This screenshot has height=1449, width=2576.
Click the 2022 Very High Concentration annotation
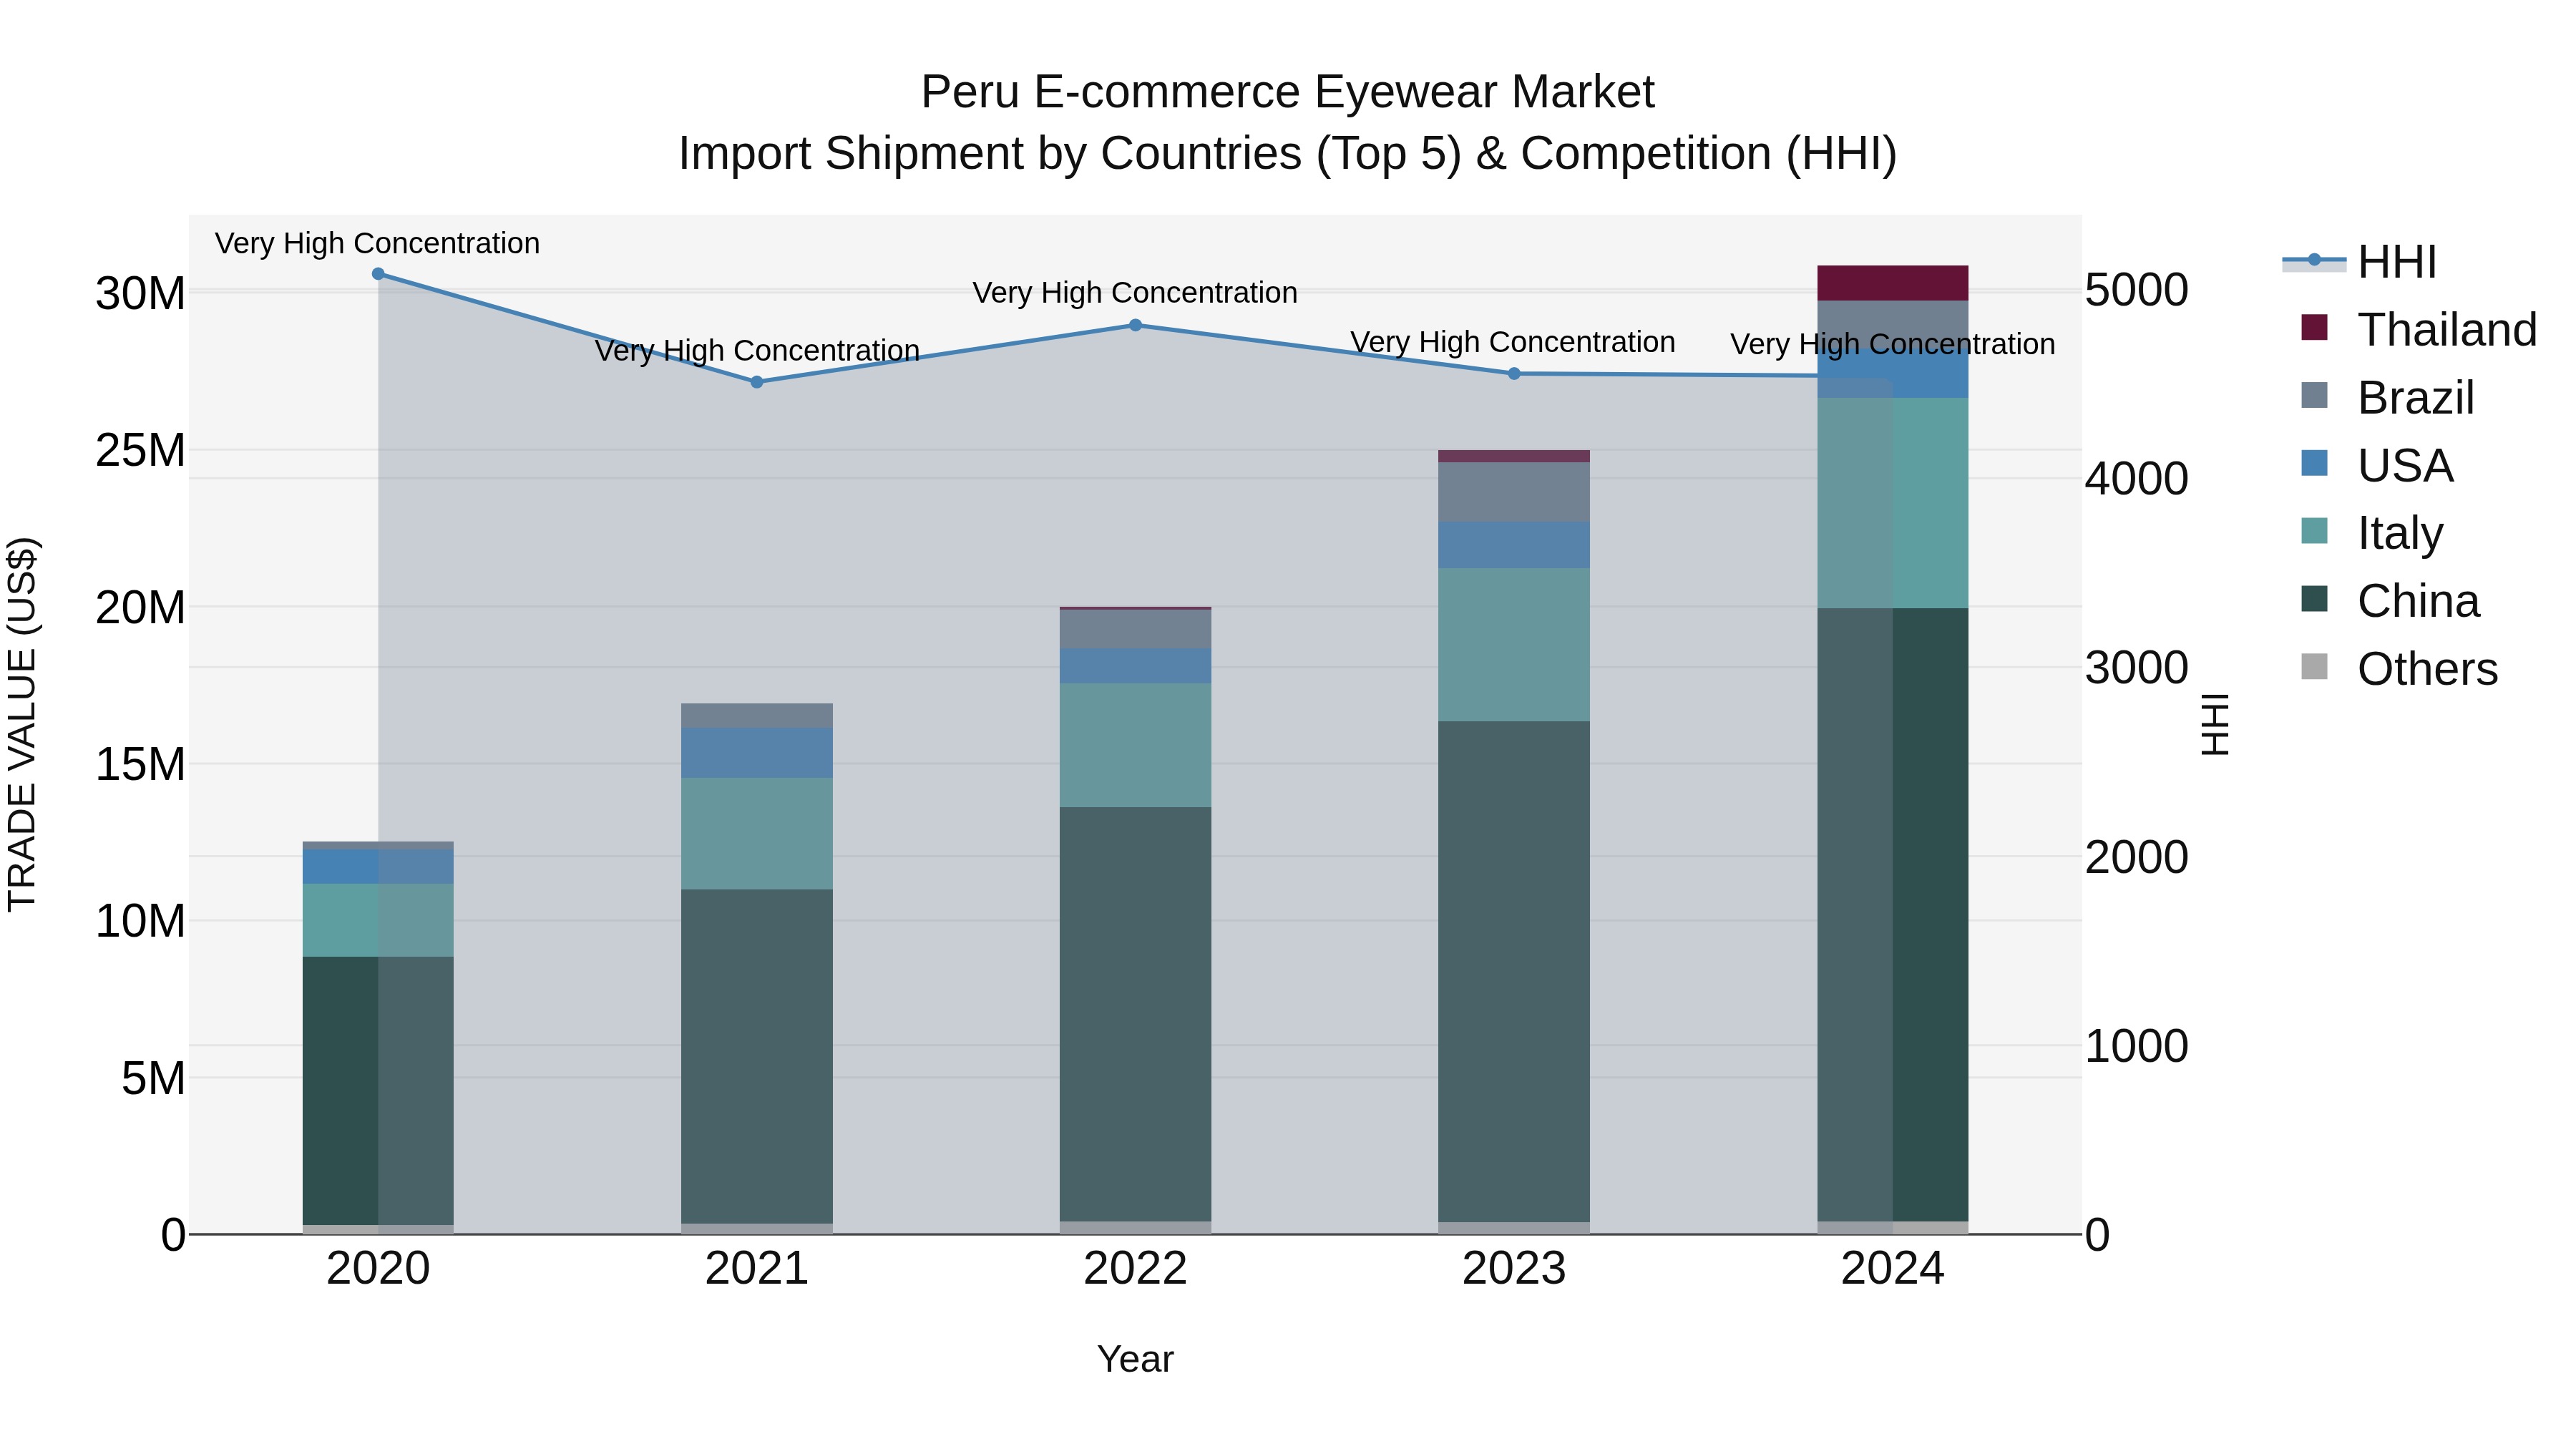[x=1135, y=293]
